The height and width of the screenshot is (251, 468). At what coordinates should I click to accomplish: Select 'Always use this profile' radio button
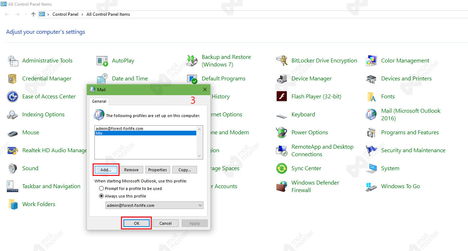[102, 196]
